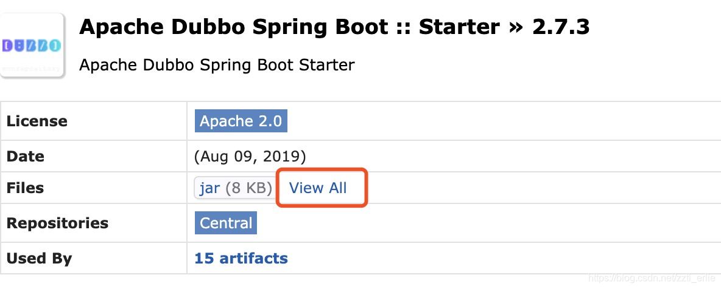Click the Apache 2.0 license badge
The width and height of the screenshot is (721, 289).
click(241, 121)
